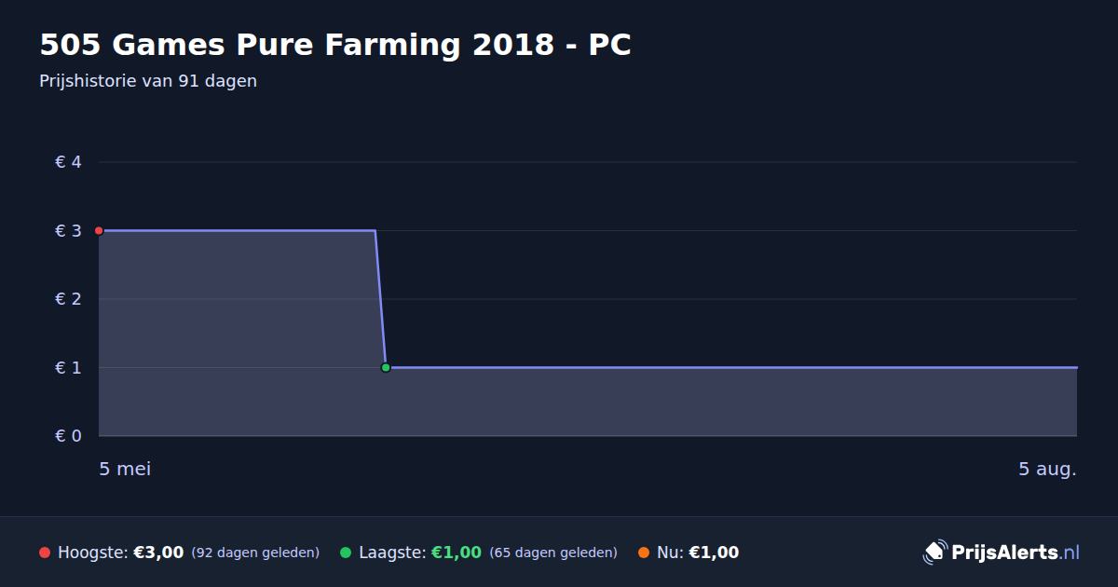Click the € 0 axis label
1118x587 pixels.
[69, 436]
